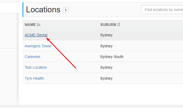Focus the Find locations by name field
183x108 pixels.
coord(162,10)
